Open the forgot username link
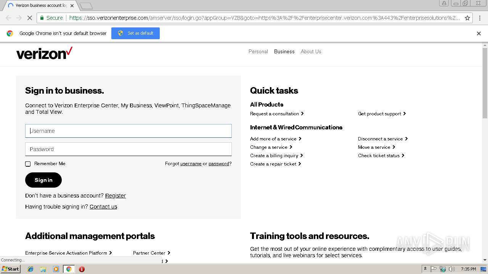488x274 pixels. tap(191, 164)
